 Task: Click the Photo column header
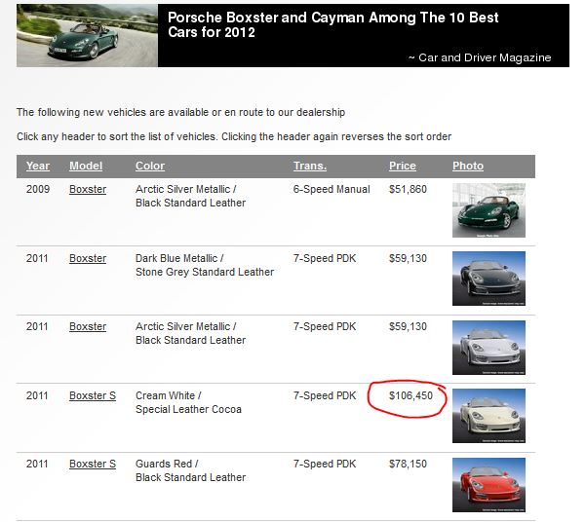pos(468,166)
